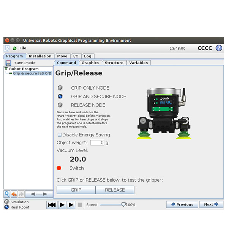
Task: Open the help question mark icon
Action: click(219, 48)
